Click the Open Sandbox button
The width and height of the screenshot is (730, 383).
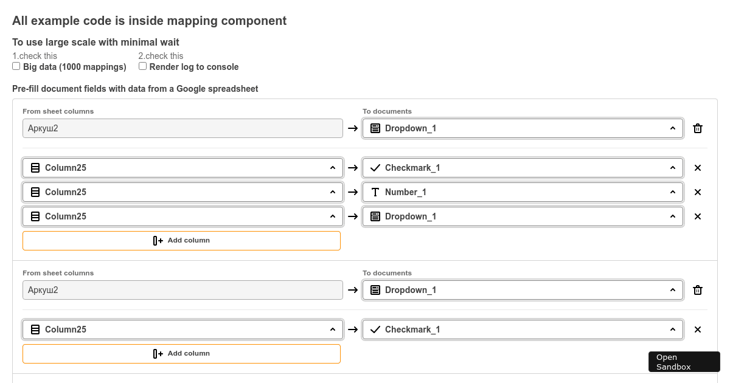pyautogui.click(x=684, y=362)
